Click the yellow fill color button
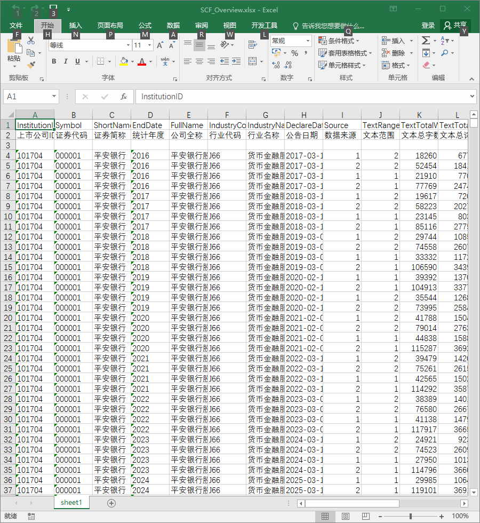Viewport: 480px width, 523px height. [x=124, y=61]
